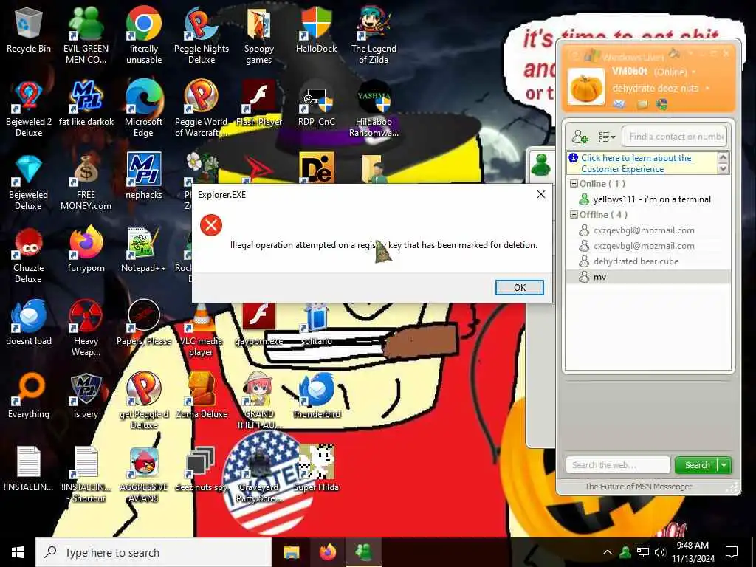
Task: Click the taskbar Type here to search box
Action: pyautogui.click(x=154, y=552)
